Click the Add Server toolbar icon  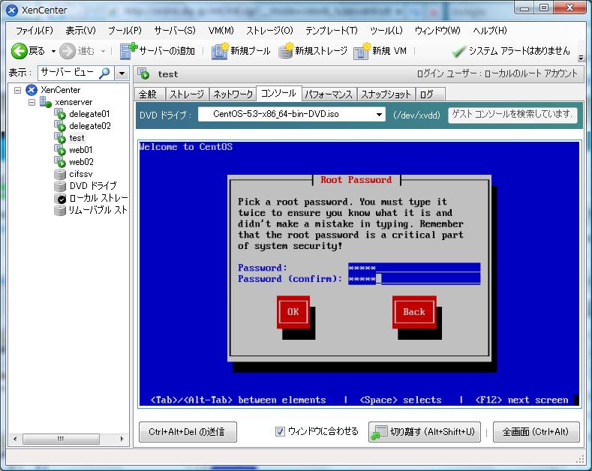coord(128,51)
